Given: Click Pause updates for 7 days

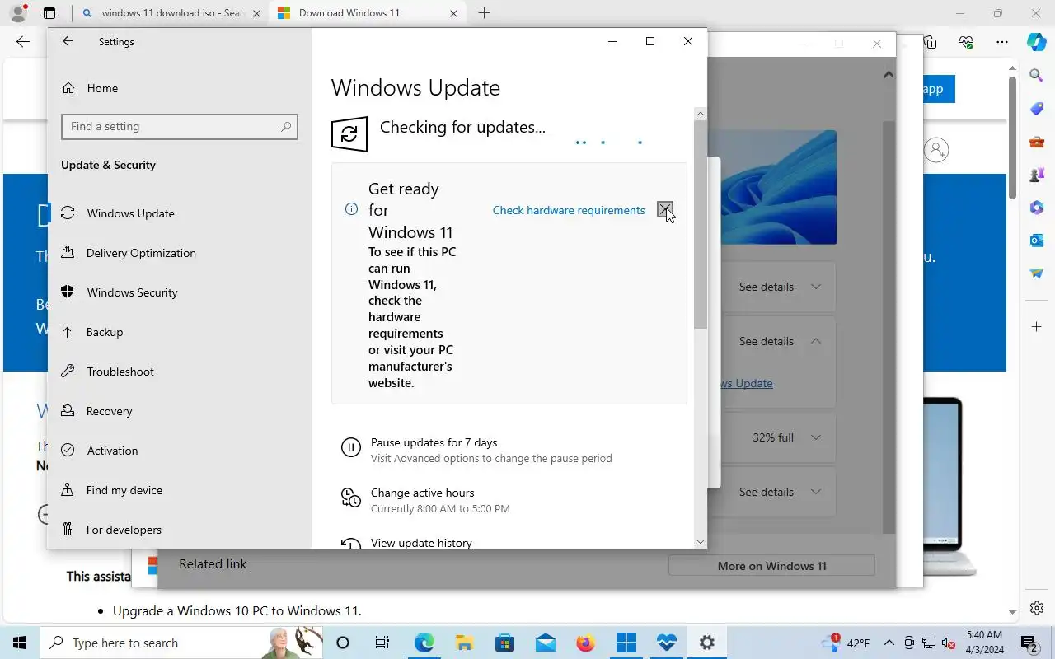Looking at the screenshot, I should [x=434, y=442].
